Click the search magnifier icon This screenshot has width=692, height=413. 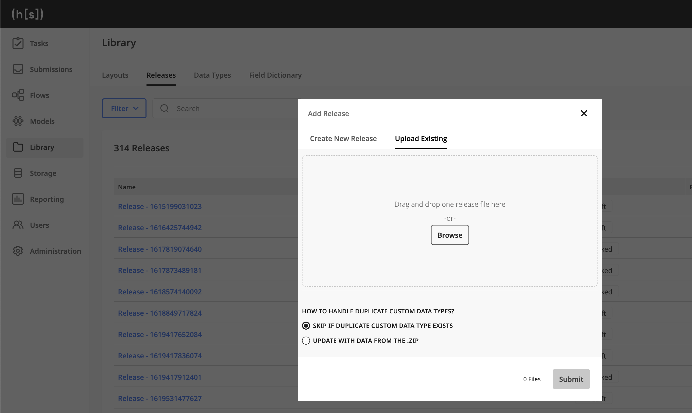coord(164,109)
